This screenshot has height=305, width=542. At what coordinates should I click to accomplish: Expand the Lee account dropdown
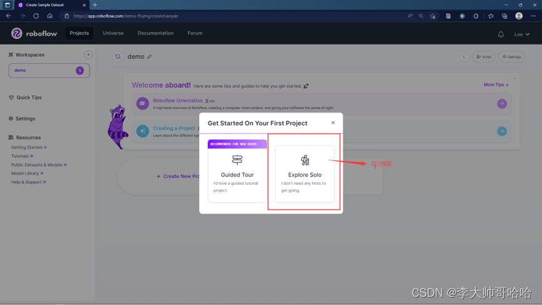pyautogui.click(x=521, y=34)
